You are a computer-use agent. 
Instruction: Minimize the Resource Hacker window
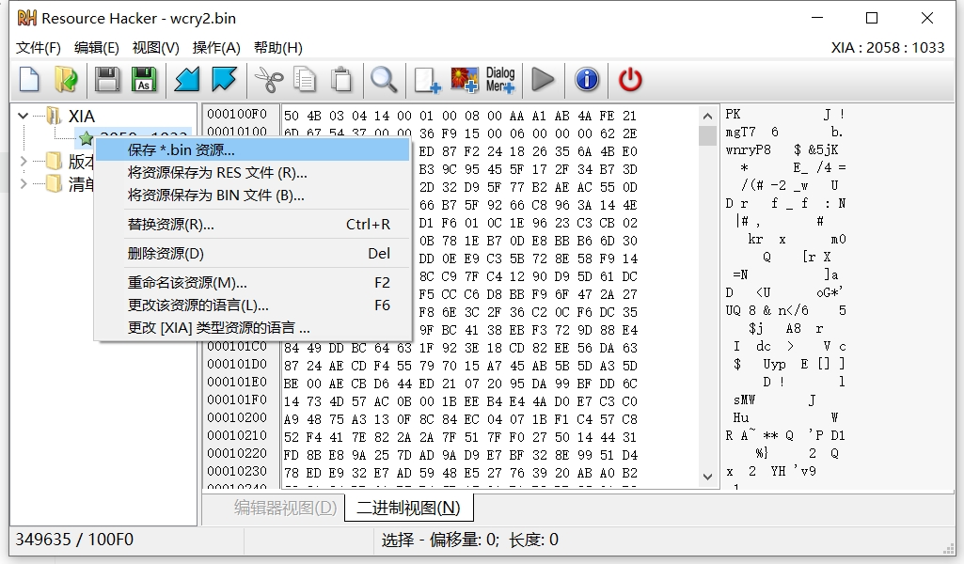pos(817,18)
